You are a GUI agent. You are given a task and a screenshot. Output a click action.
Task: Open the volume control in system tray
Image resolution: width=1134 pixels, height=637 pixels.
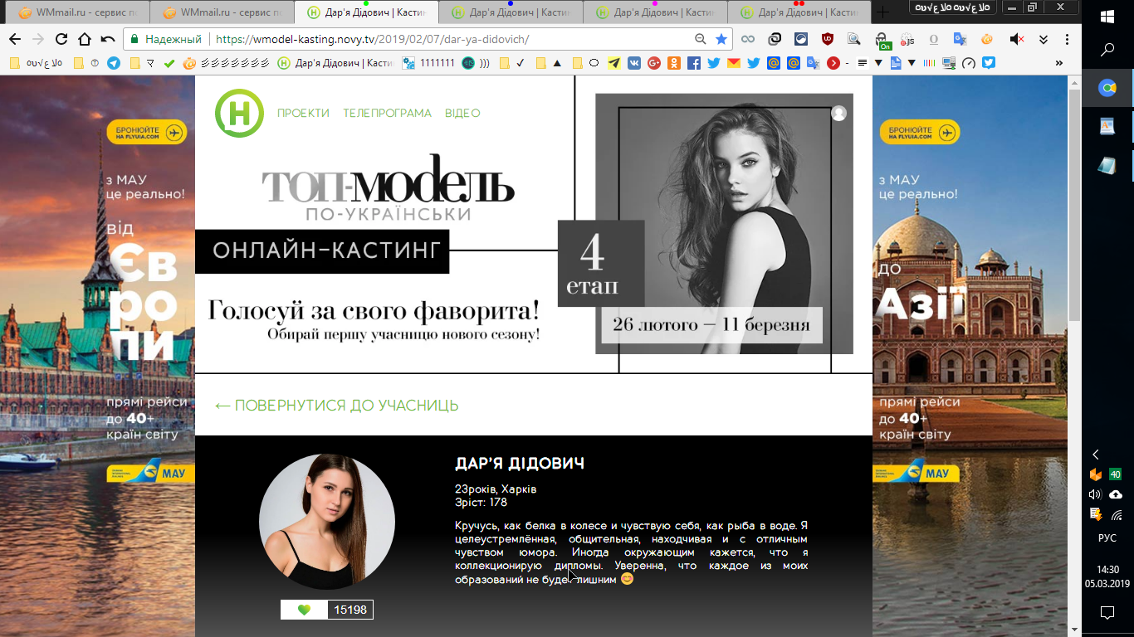1096,494
